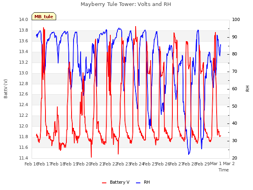This screenshot has width=253, height=190.
Task: Click the red Battery V legend swatch
Action: (x=104, y=183)
